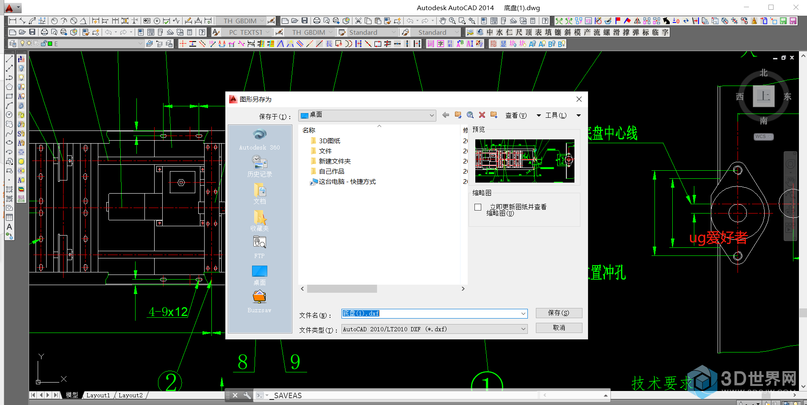
Task: Click the drawing preview thumbnail
Action: click(x=524, y=161)
